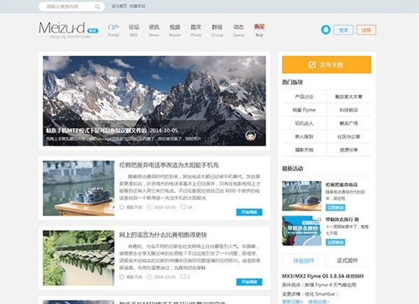Click the orange-outlined 注册 button
Image resolution: width=419 pixels, height=304 pixels.
366,30
